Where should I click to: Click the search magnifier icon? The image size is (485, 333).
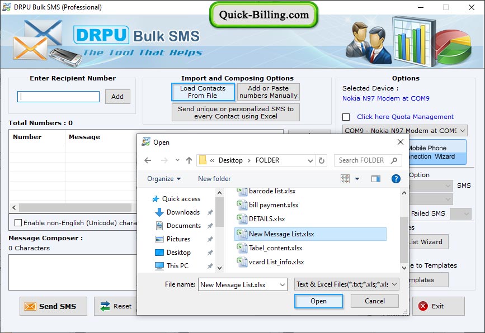(x=394, y=160)
